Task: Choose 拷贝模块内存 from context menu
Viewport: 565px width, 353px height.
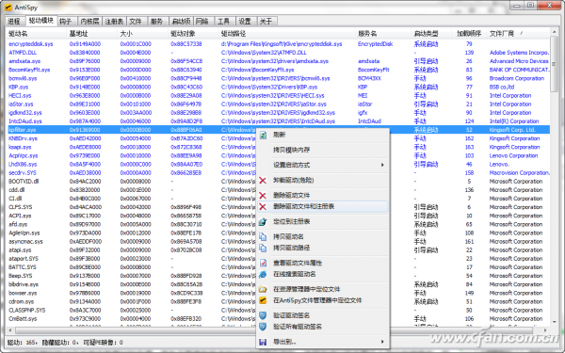Action: [323, 150]
